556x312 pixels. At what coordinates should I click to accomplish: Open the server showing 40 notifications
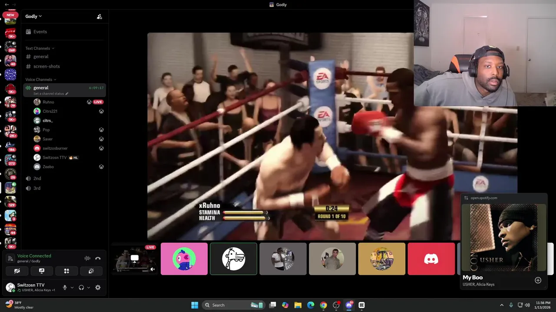point(10,60)
